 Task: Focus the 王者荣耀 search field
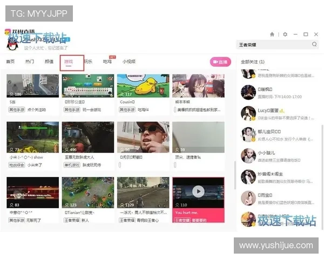tap(277, 44)
